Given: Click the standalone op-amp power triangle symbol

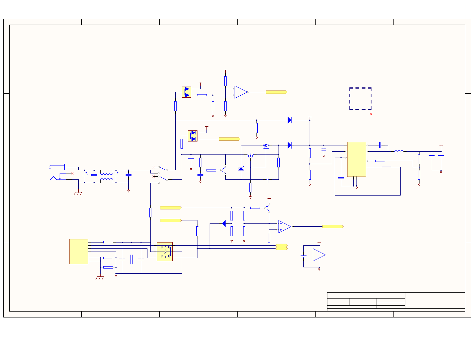Looking at the screenshot, I should pyautogui.click(x=319, y=255).
